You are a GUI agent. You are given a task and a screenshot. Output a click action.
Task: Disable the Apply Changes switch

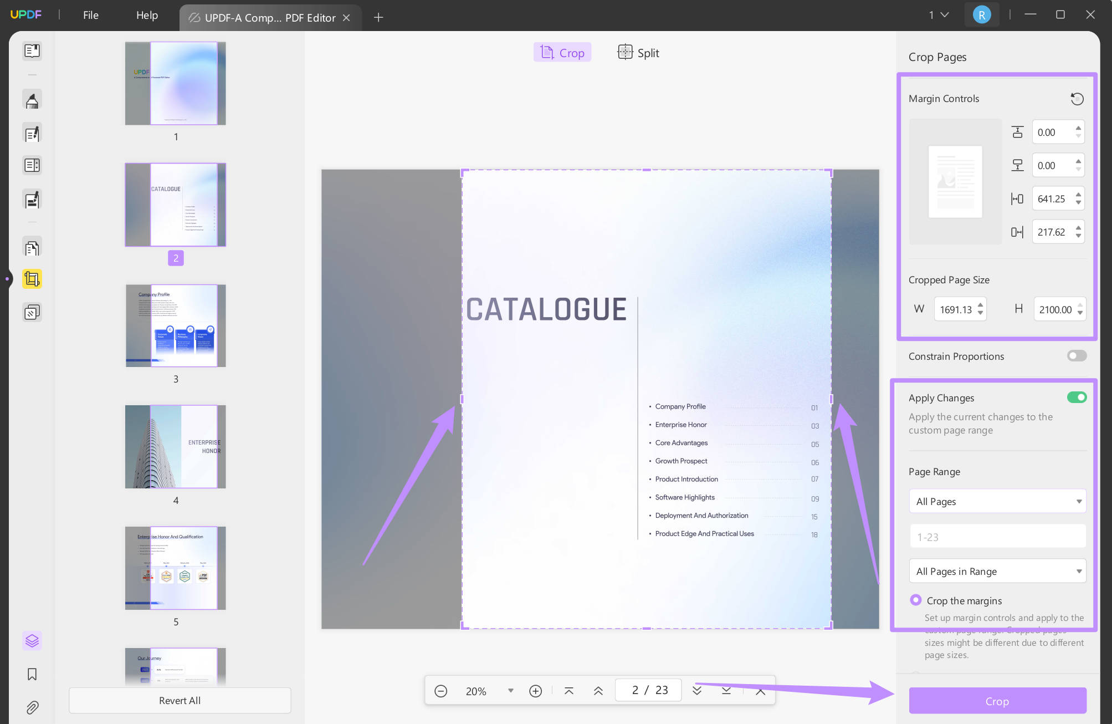tap(1076, 397)
